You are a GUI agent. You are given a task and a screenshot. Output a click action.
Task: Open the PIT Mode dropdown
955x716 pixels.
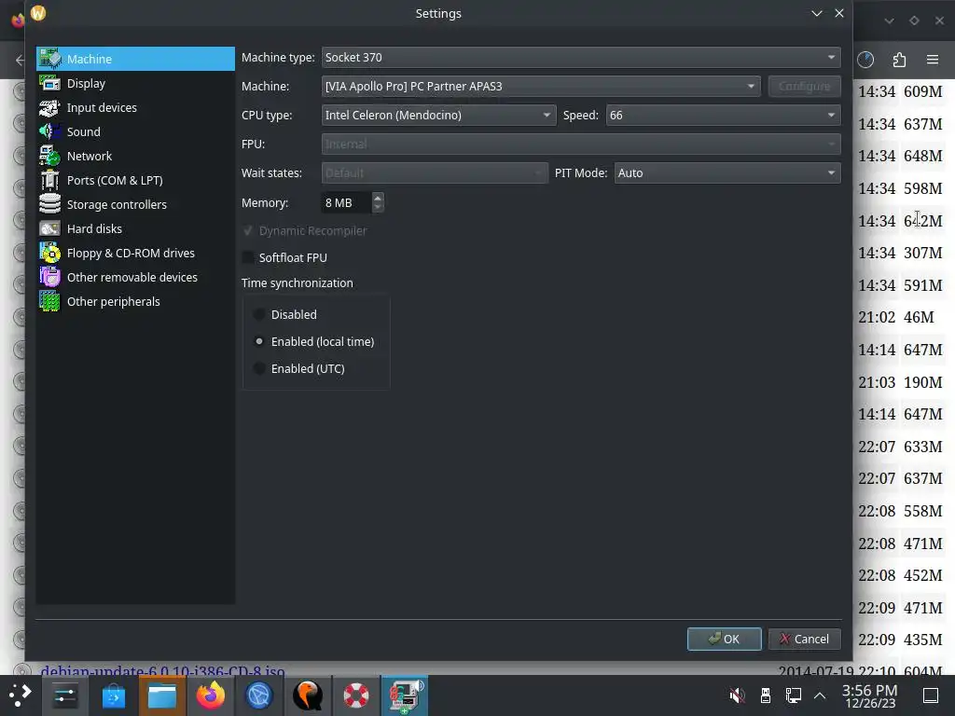pos(727,172)
